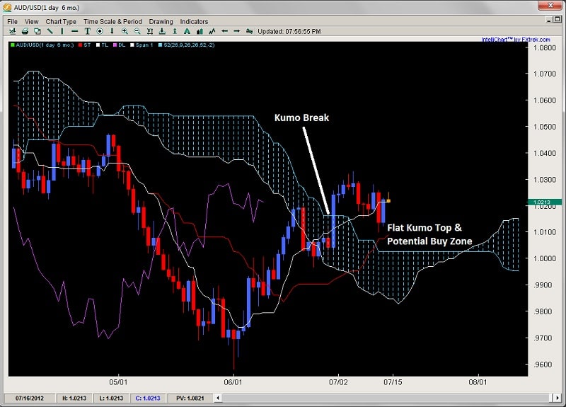
Task: Click the L: 1.0213 status field
Action: (x=111, y=398)
